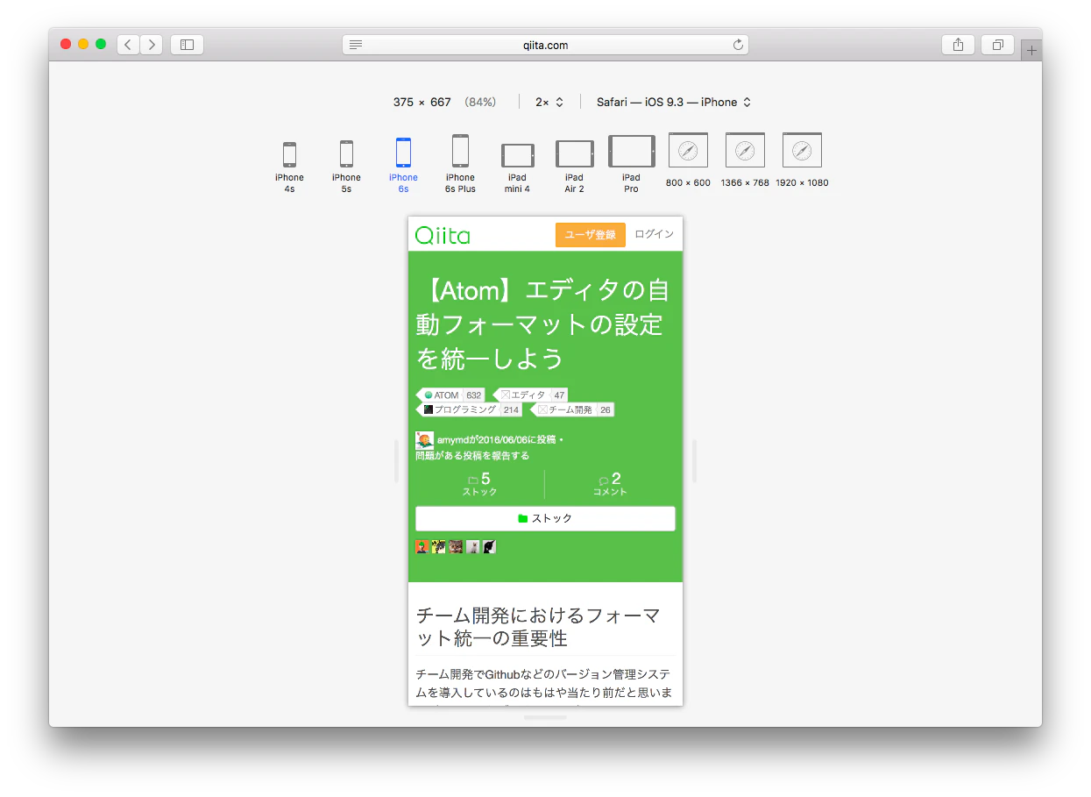Select the iPad Pro device preset
This screenshot has height=797, width=1091.
click(x=632, y=164)
